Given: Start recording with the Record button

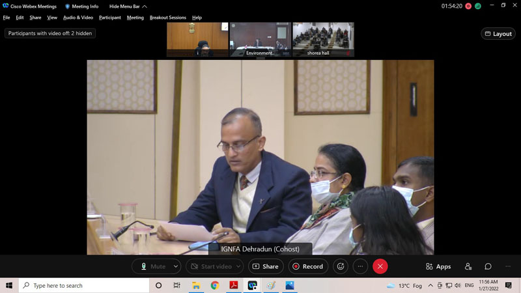Looking at the screenshot, I should (307, 266).
